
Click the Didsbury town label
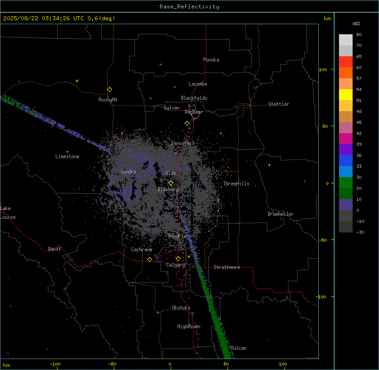click(x=168, y=189)
